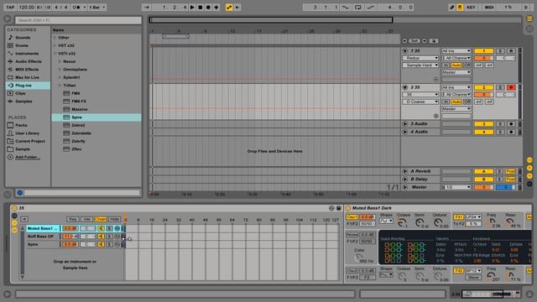537x302 pixels.
Task: Solo track 2 35
Action: (x=500, y=87)
